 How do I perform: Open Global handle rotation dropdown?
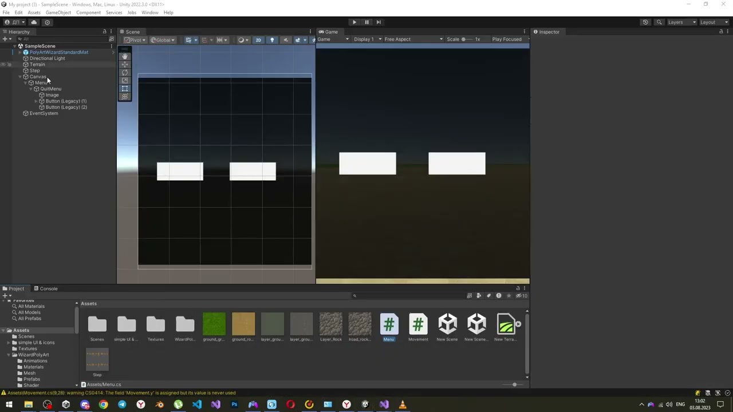pos(163,40)
